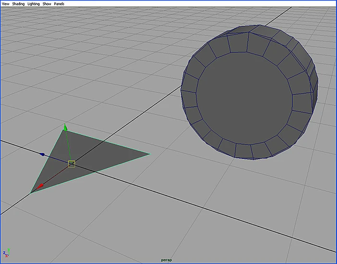
Task: Select the red X-axis move arrow
Action: point(41,186)
